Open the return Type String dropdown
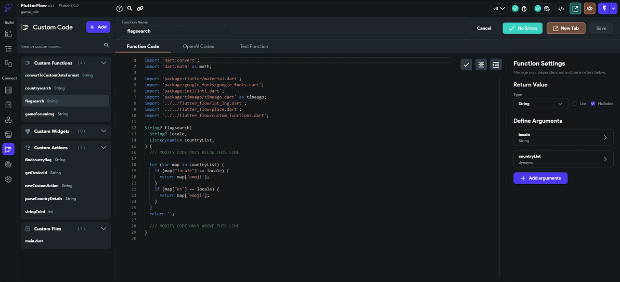620x282 pixels. tap(540, 104)
